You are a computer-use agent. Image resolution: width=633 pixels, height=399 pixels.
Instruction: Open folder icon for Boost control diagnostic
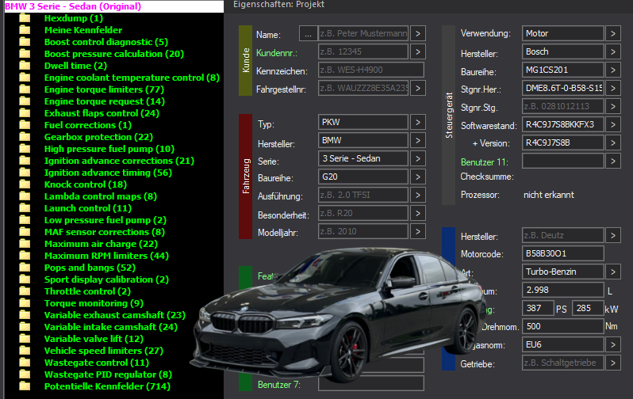pos(25,42)
